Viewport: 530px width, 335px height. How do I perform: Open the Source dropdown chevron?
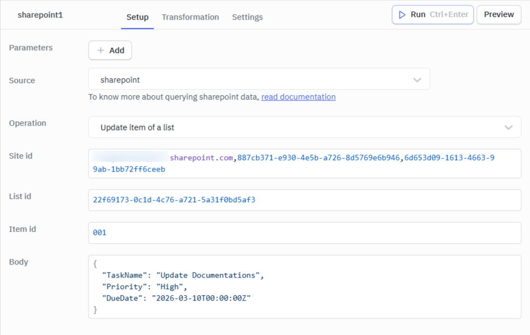pyautogui.click(x=417, y=80)
